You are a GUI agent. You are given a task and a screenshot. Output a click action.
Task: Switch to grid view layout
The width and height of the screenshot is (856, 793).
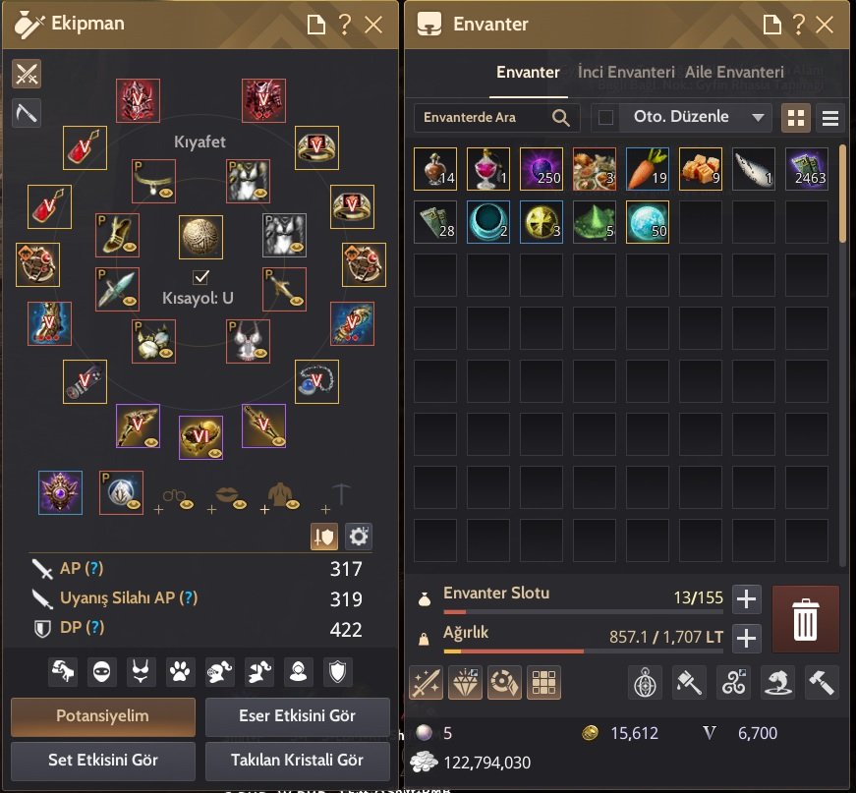click(795, 117)
